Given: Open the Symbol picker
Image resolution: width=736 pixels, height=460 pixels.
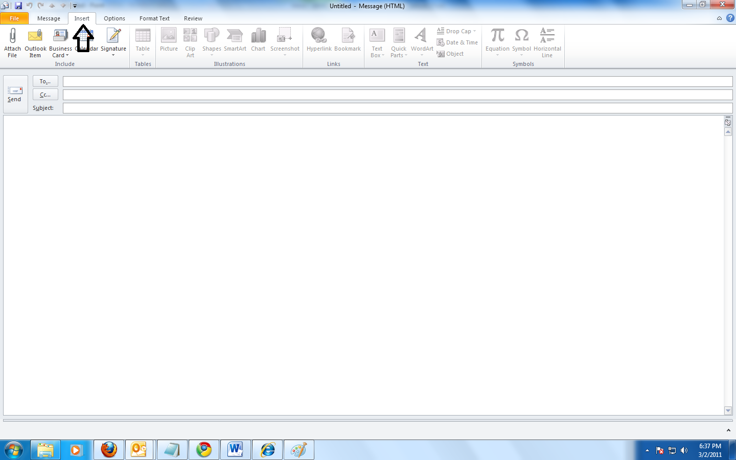Looking at the screenshot, I should pyautogui.click(x=522, y=43).
